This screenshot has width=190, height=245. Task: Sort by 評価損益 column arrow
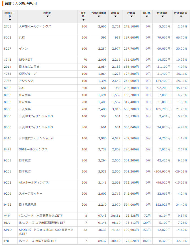point(163,16)
